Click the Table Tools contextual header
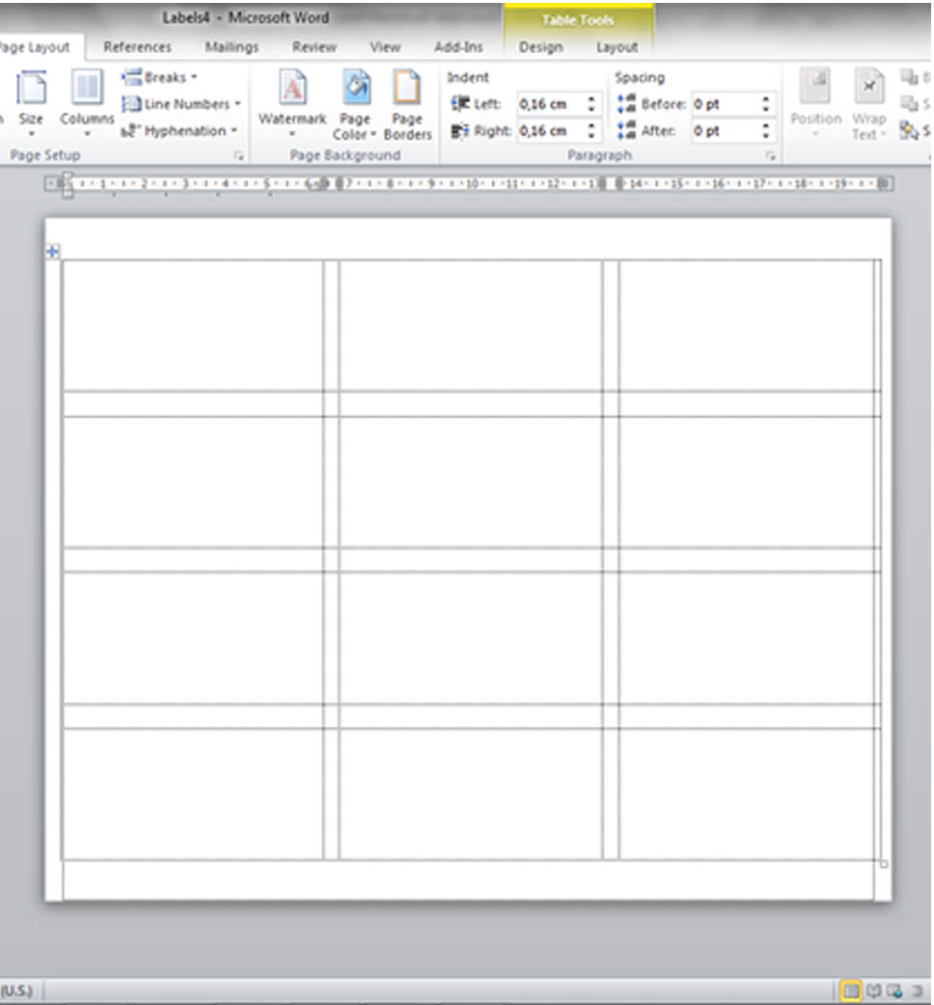934x1005 pixels. [x=578, y=20]
